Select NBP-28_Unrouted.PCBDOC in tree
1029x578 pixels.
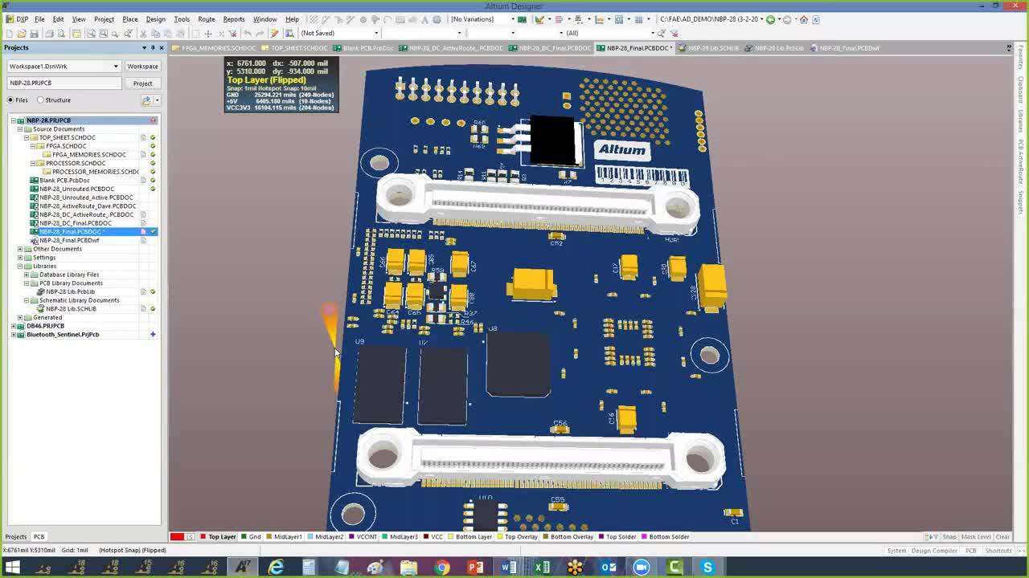pos(76,189)
